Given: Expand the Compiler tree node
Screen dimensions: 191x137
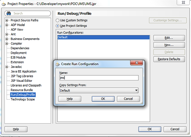Looking at the screenshot, I should [x=7, y=43].
